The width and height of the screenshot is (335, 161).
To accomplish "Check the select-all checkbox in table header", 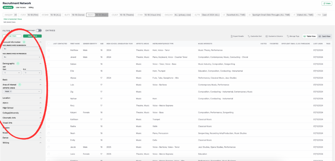I will [x=49, y=44].
